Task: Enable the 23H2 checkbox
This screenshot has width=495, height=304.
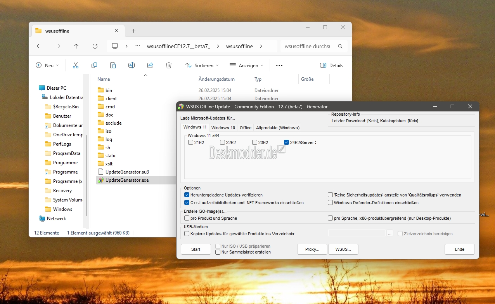Action: [x=255, y=142]
